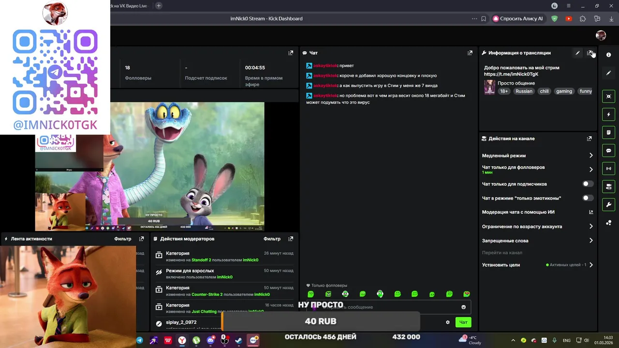Open Фильтр in Действия модераторов
619x348 pixels.
tap(272, 239)
